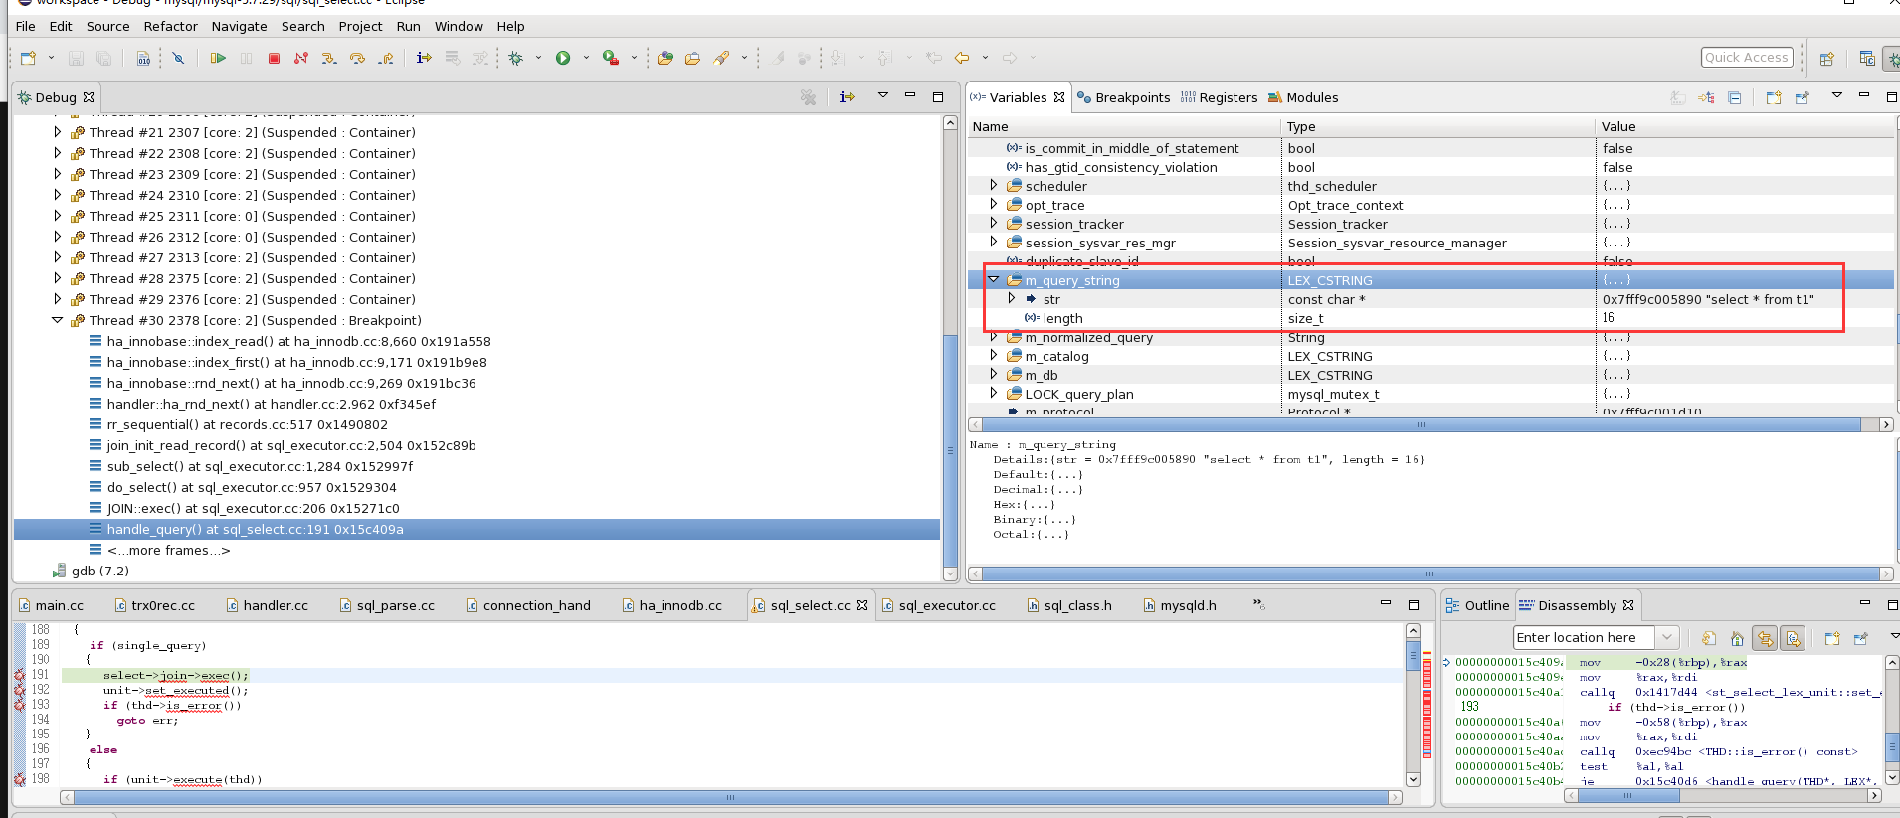Collapse the m_query_string variable node

[x=993, y=280]
